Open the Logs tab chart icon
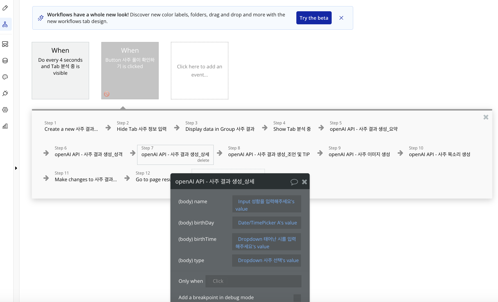498x302 pixels. 5,126
